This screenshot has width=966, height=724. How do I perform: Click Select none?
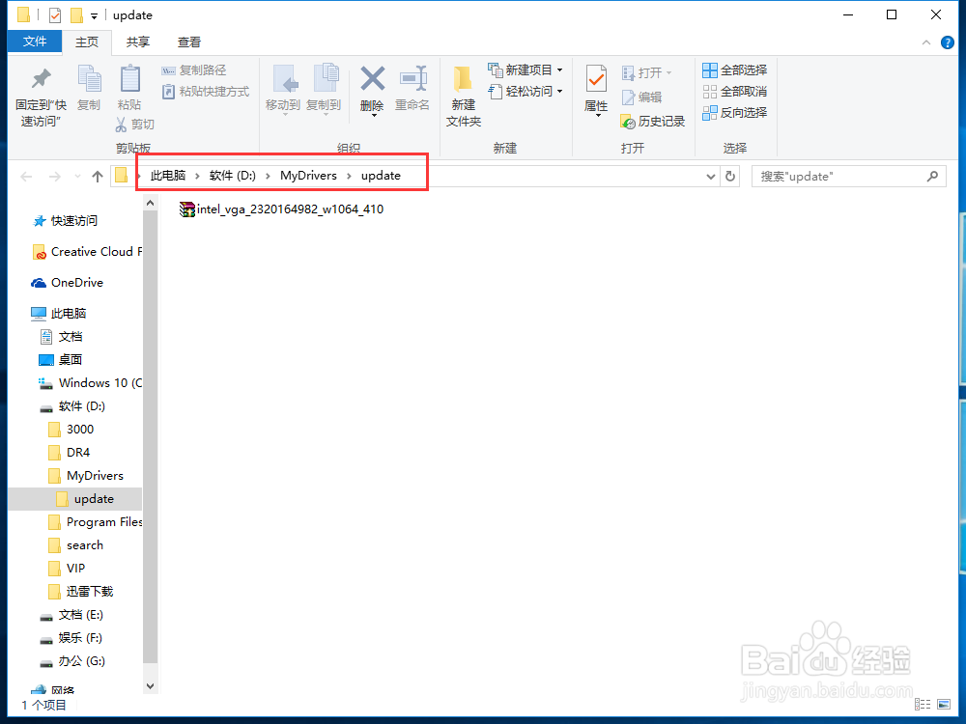pyautogui.click(x=735, y=92)
